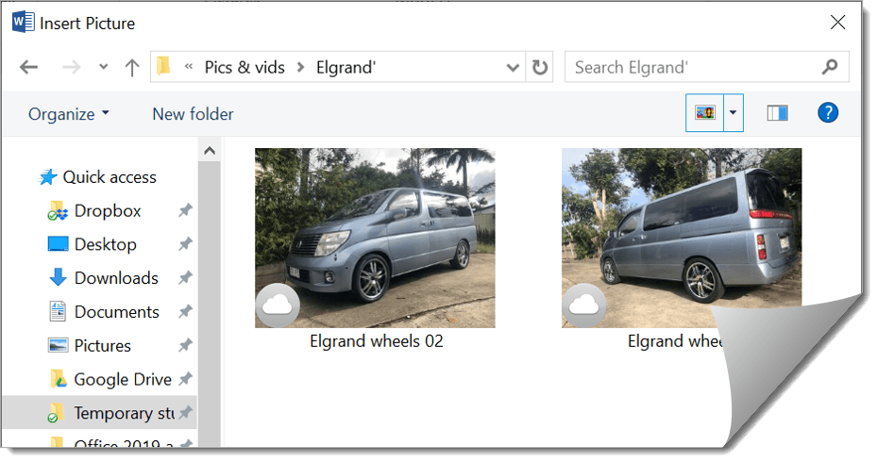
Task: Go up one folder level
Action: click(x=132, y=68)
